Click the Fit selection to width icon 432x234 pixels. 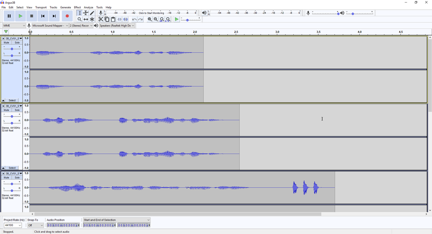(162, 19)
